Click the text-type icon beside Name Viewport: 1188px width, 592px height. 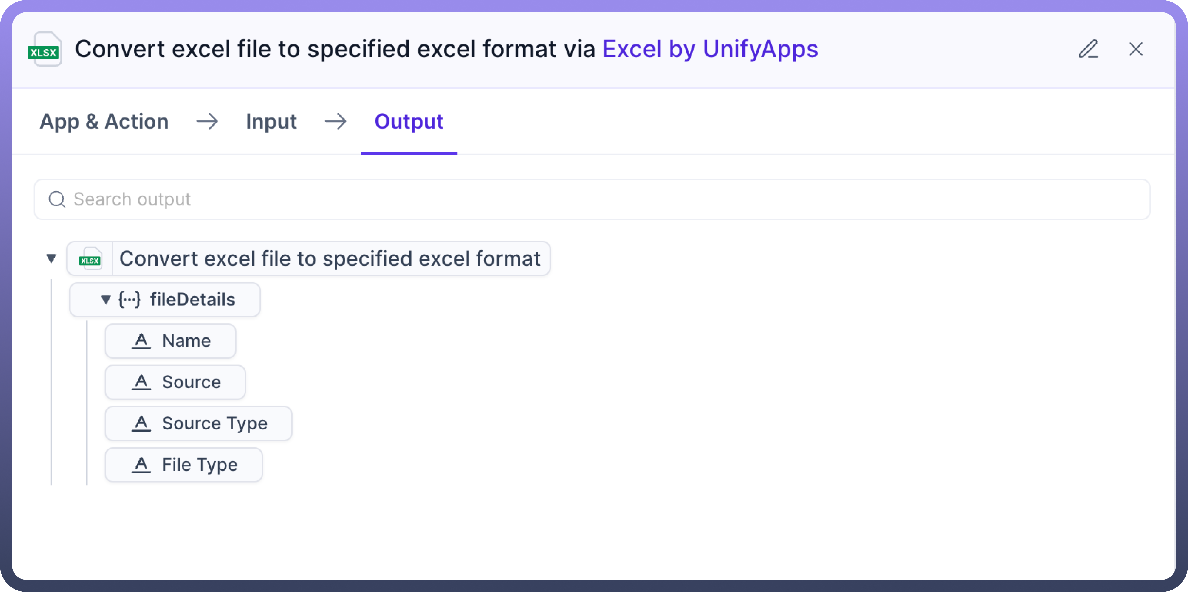(141, 341)
